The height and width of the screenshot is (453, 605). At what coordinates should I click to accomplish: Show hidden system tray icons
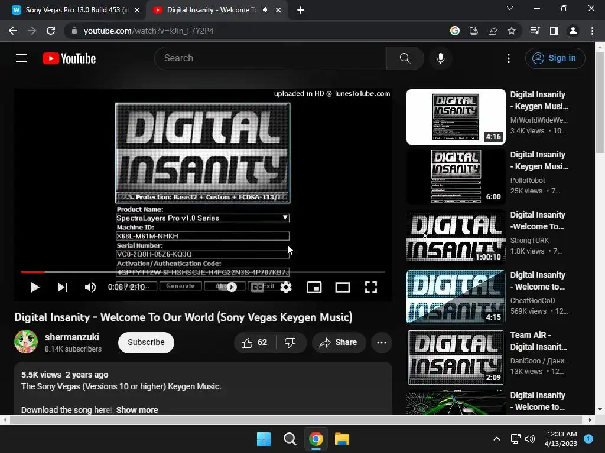click(x=497, y=439)
